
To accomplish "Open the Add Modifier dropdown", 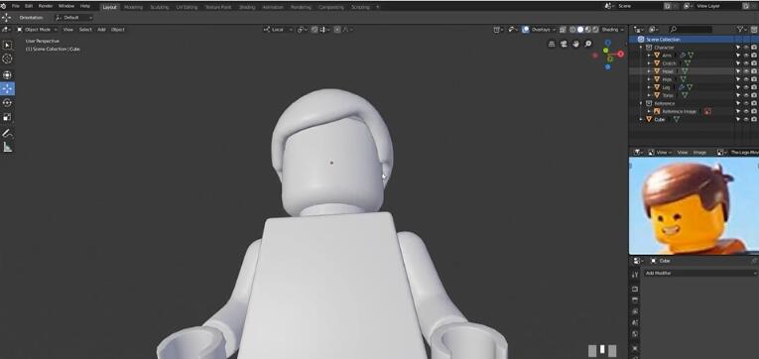I will pos(700,273).
